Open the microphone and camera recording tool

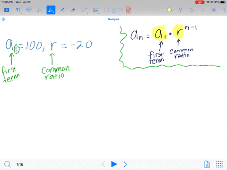[x=117, y=10]
